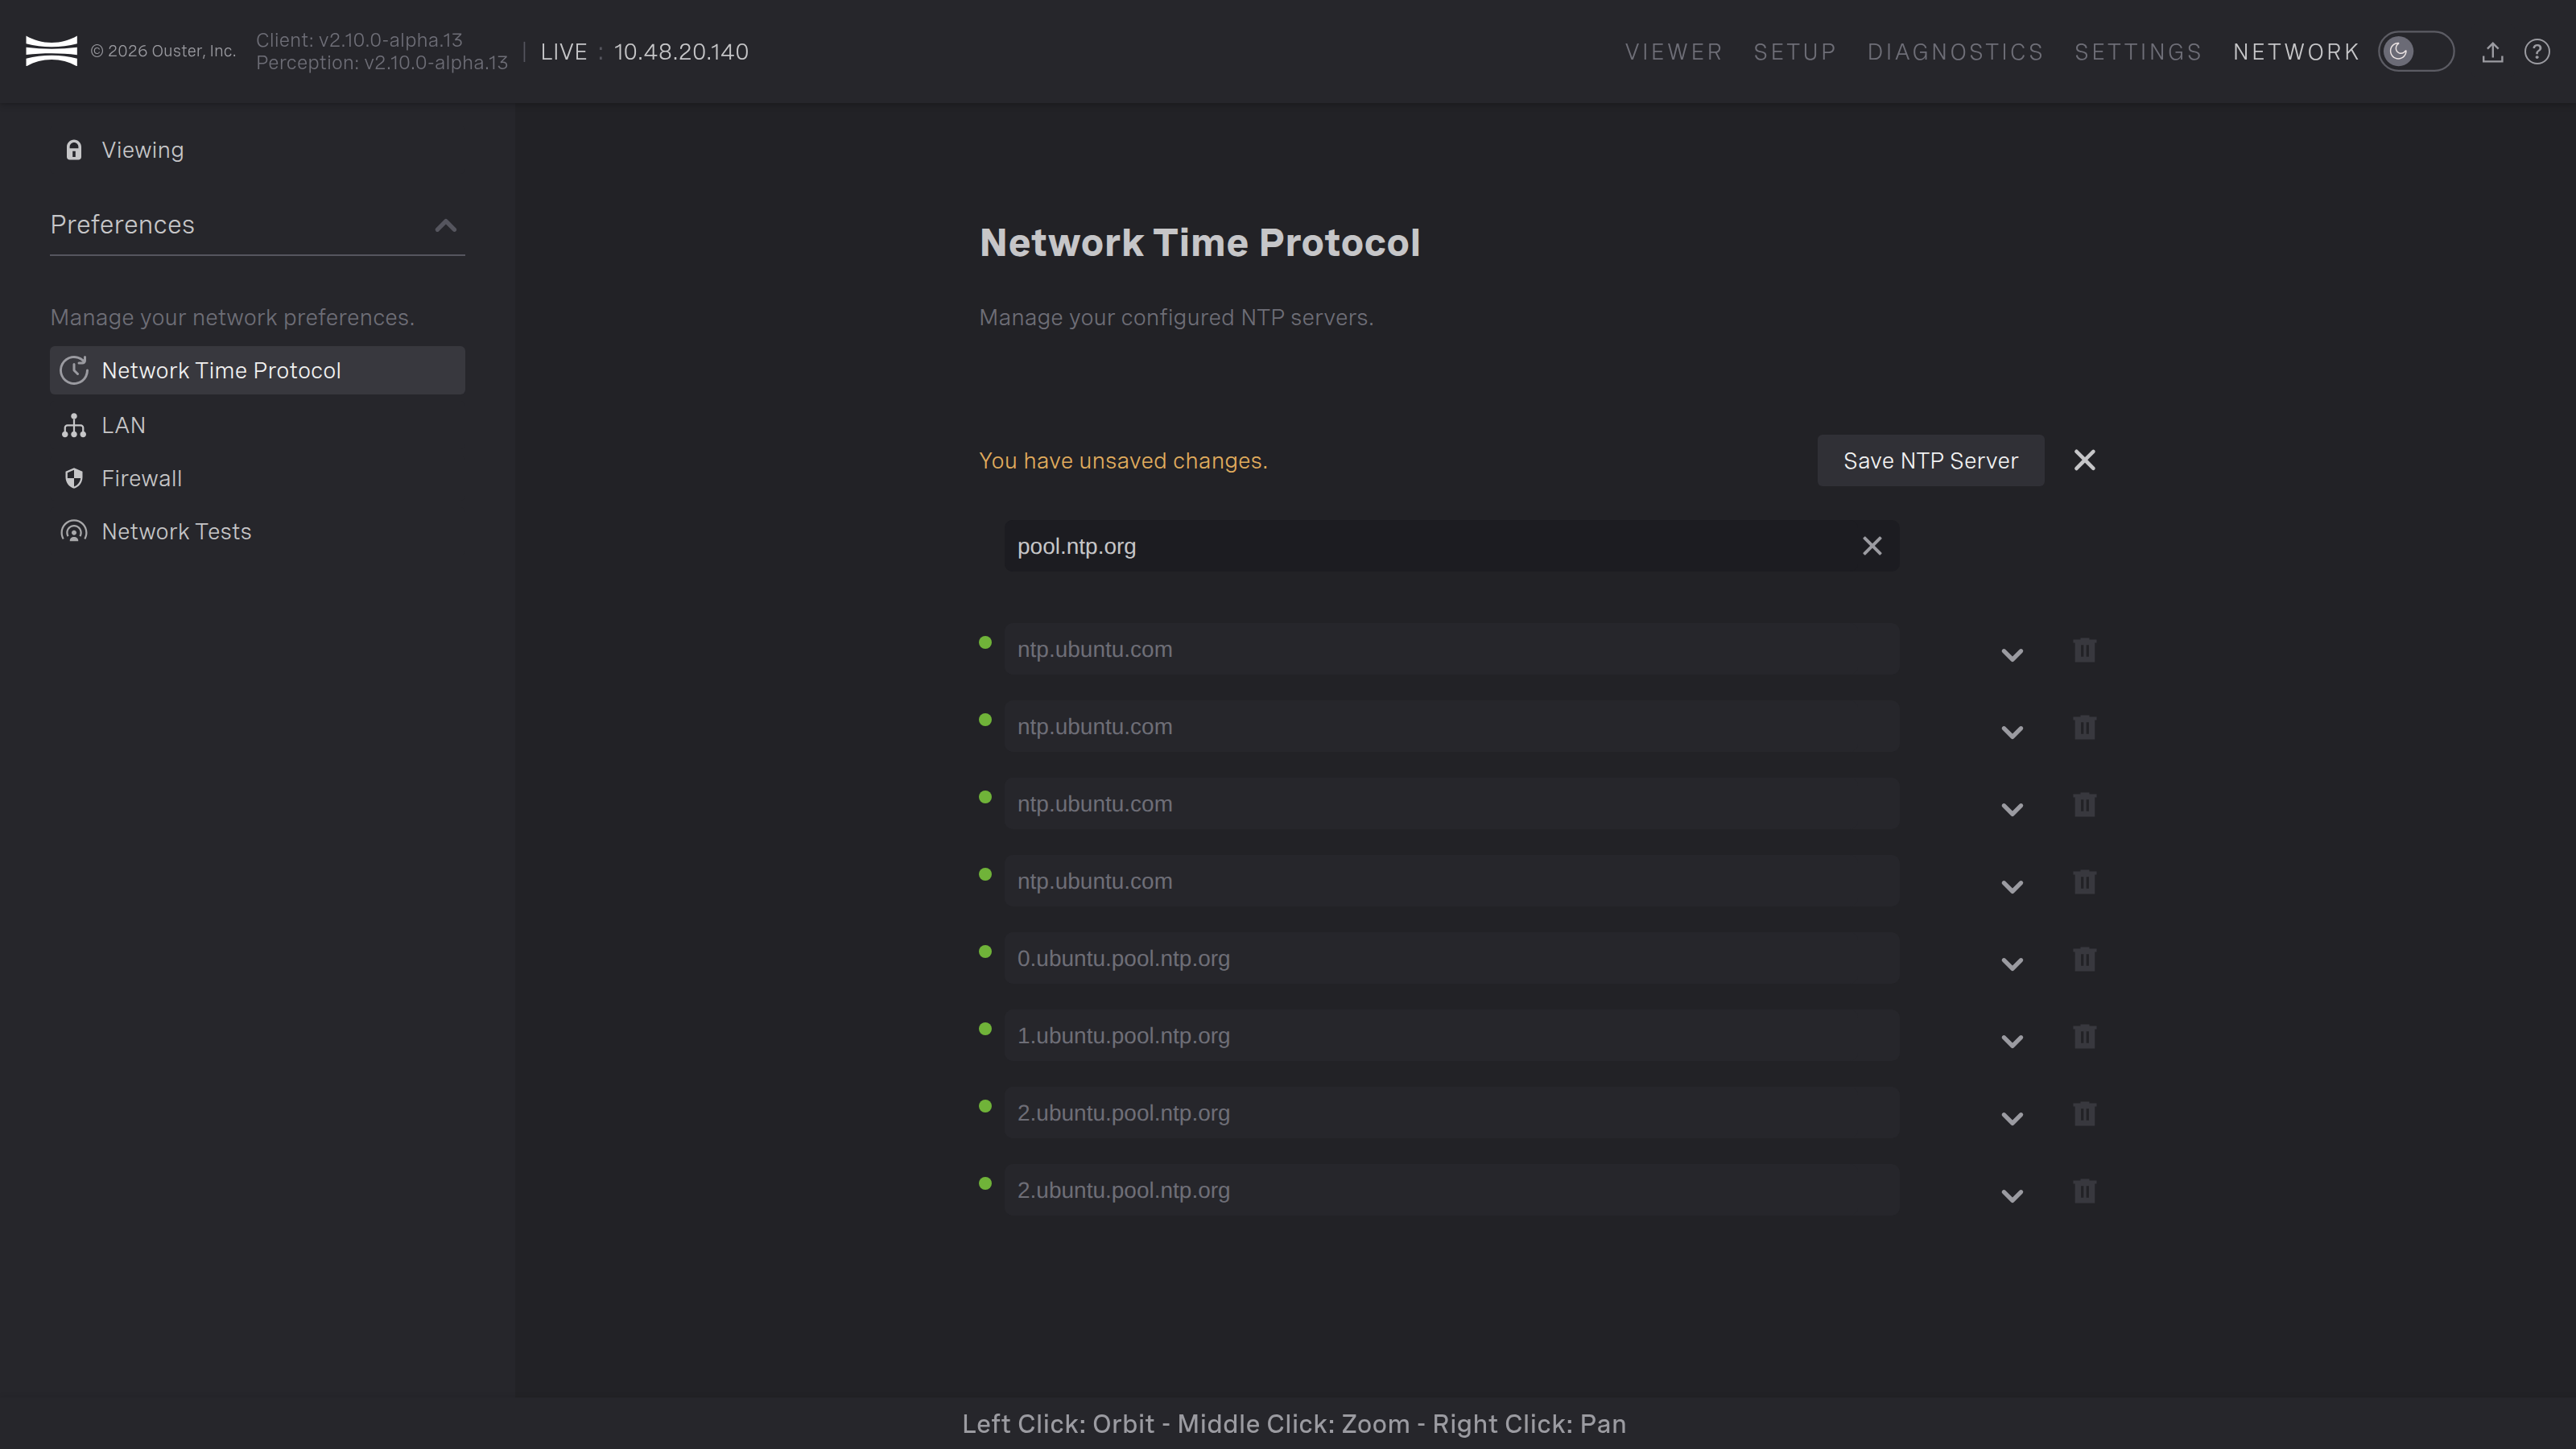Viewport: 2576px width, 1449px height.
Task: Expand the last 2.ubuntu.pool.ntp.org row chevron
Action: (x=2012, y=1196)
